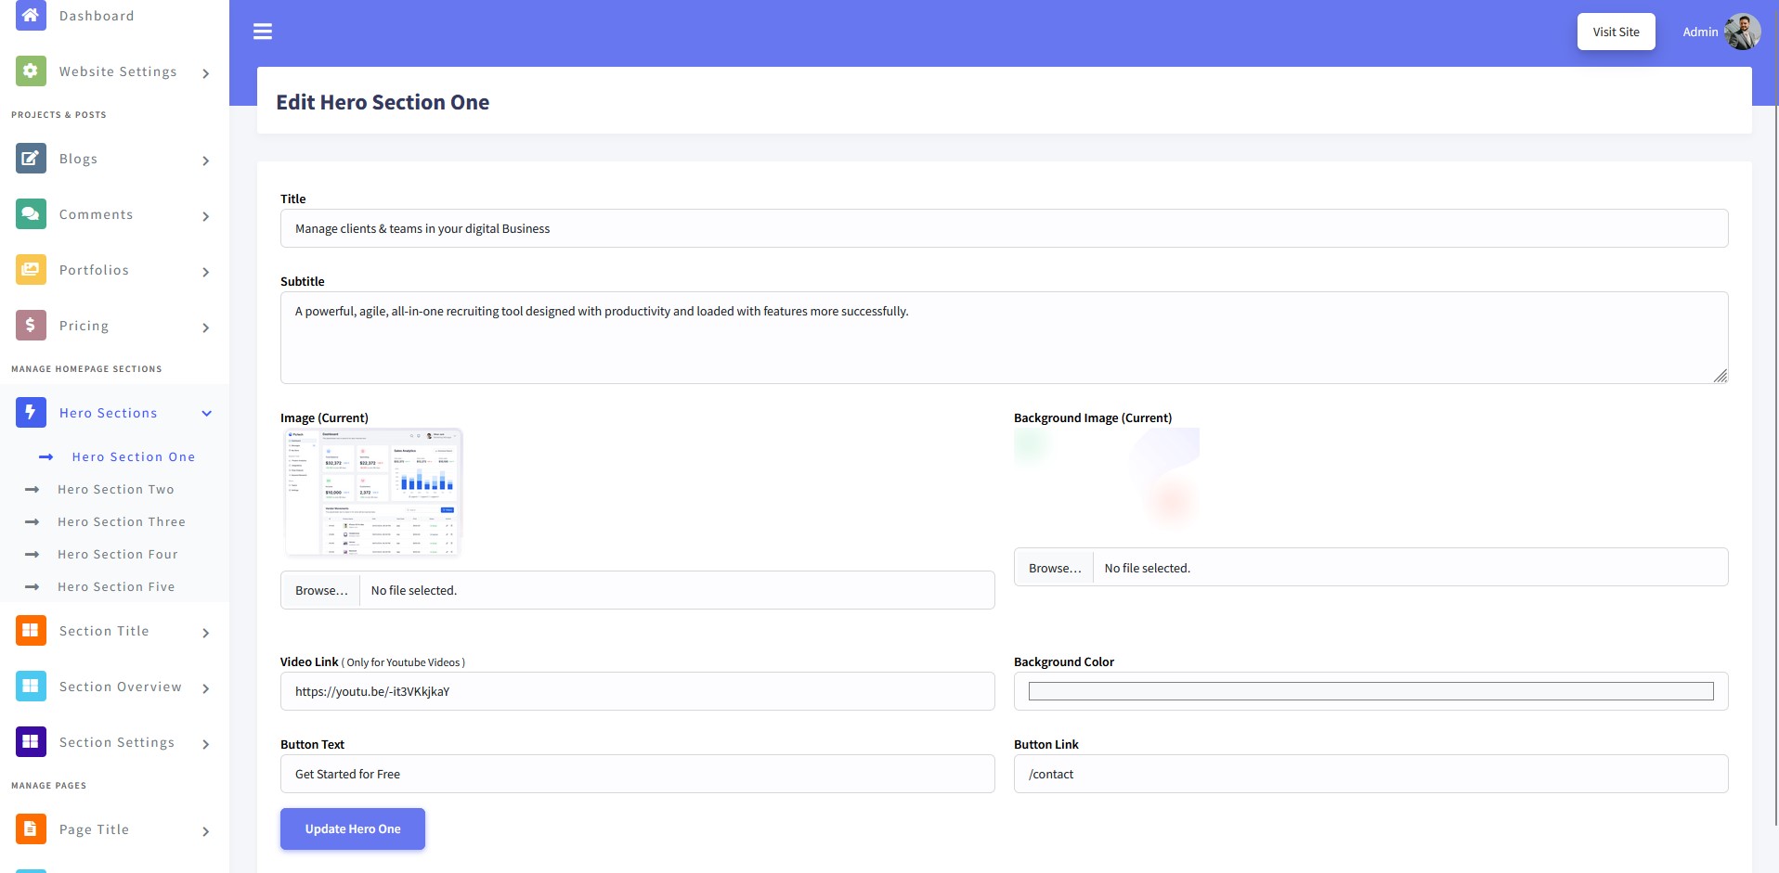This screenshot has height=873, width=1779.
Task: Click the Comments speech bubble icon
Action: click(x=31, y=213)
